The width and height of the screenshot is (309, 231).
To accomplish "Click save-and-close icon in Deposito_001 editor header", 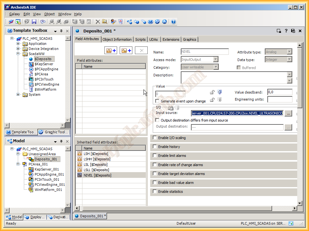I will click(x=293, y=31).
